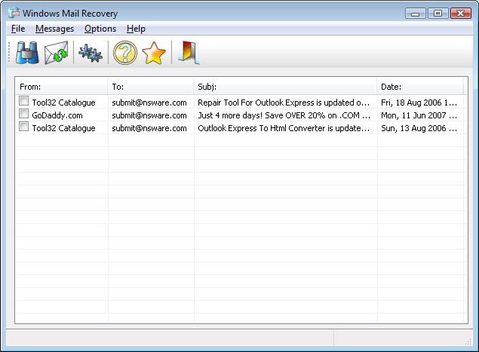Click the binoculars search icon

(27, 53)
